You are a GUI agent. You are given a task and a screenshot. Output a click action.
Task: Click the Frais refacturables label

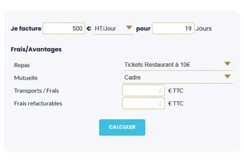point(38,103)
